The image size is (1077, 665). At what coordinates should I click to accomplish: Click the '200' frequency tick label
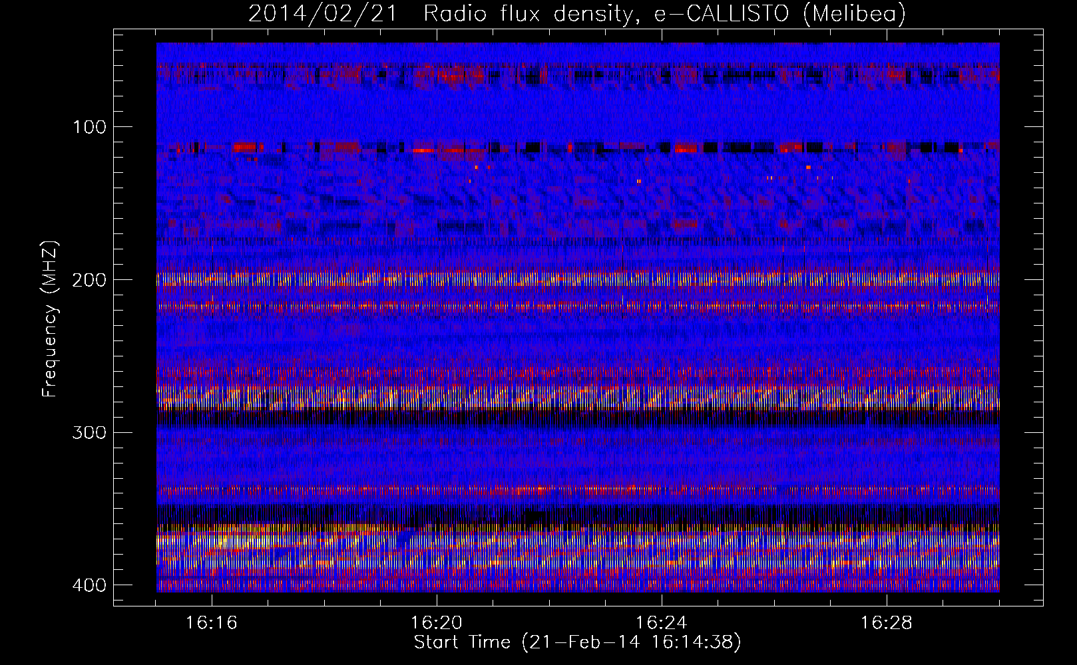[x=89, y=280]
